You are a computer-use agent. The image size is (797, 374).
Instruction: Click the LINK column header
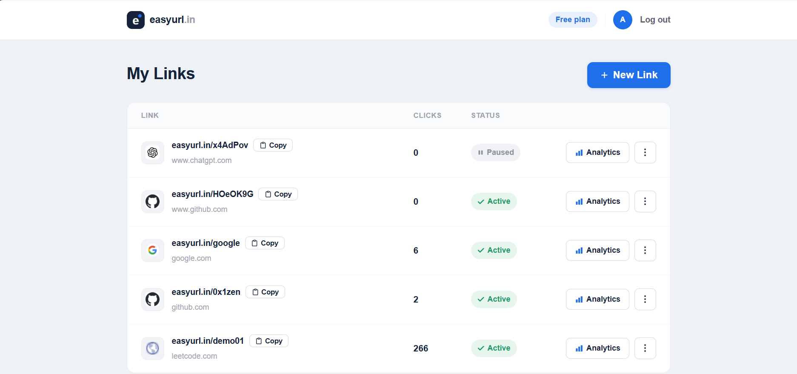pyautogui.click(x=150, y=115)
